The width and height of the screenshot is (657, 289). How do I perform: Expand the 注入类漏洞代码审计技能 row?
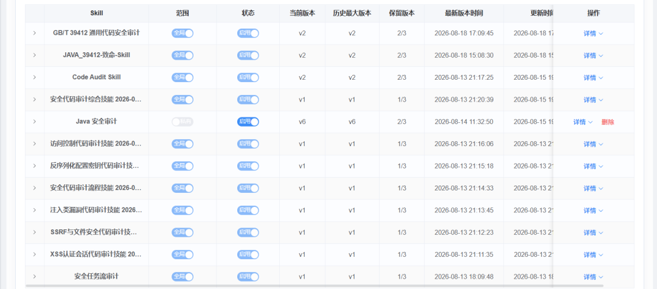click(34, 211)
